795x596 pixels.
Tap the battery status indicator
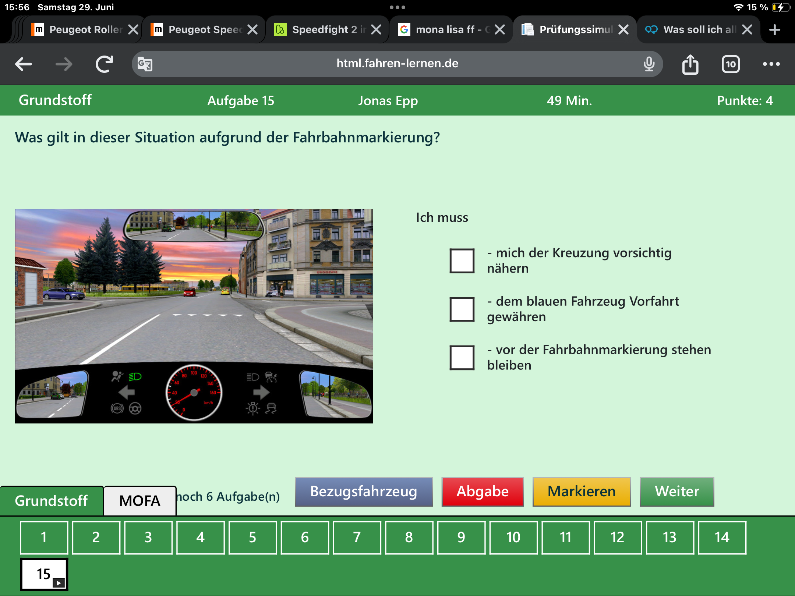coord(781,7)
